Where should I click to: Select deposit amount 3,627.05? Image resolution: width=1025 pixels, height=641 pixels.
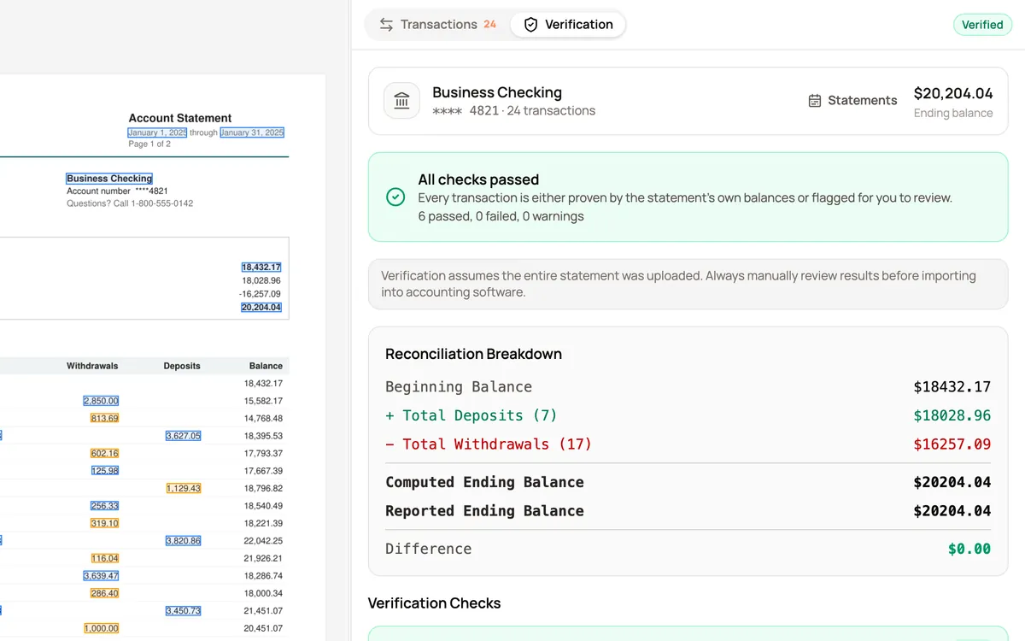coord(184,436)
